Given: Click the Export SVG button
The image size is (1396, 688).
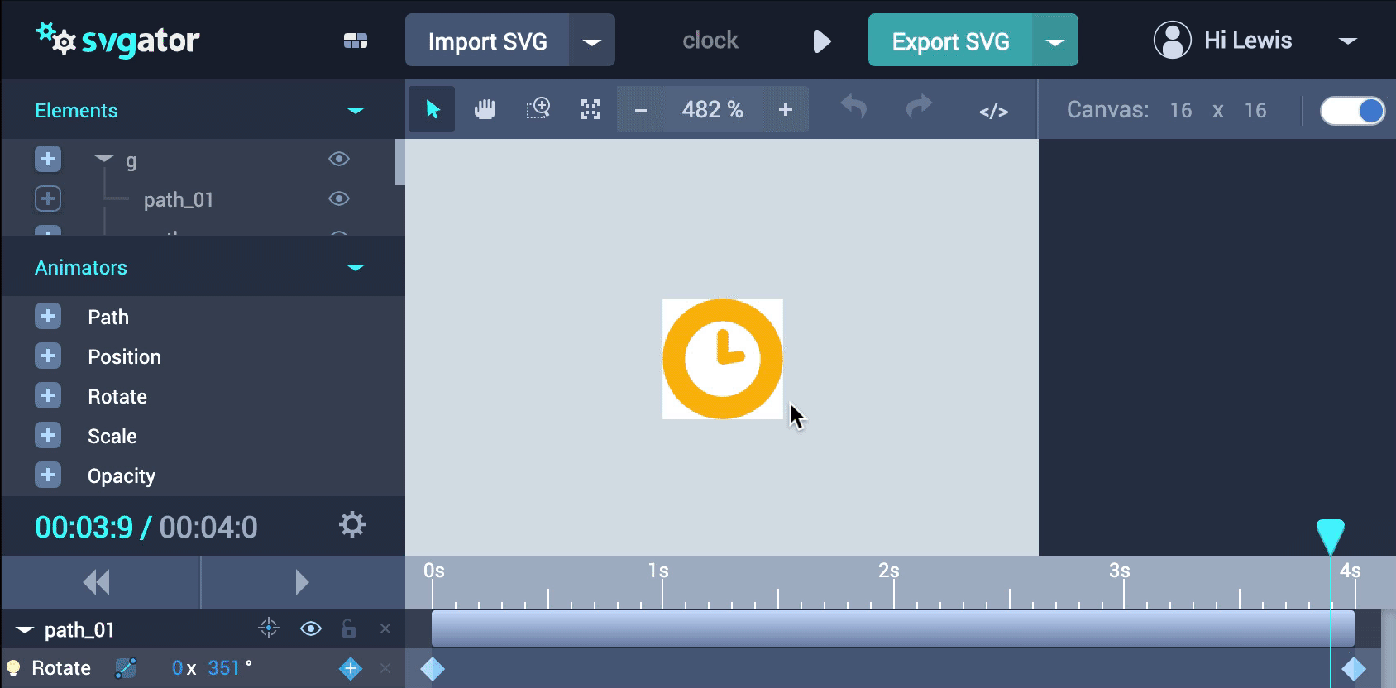Looking at the screenshot, I should click(950, 41).
